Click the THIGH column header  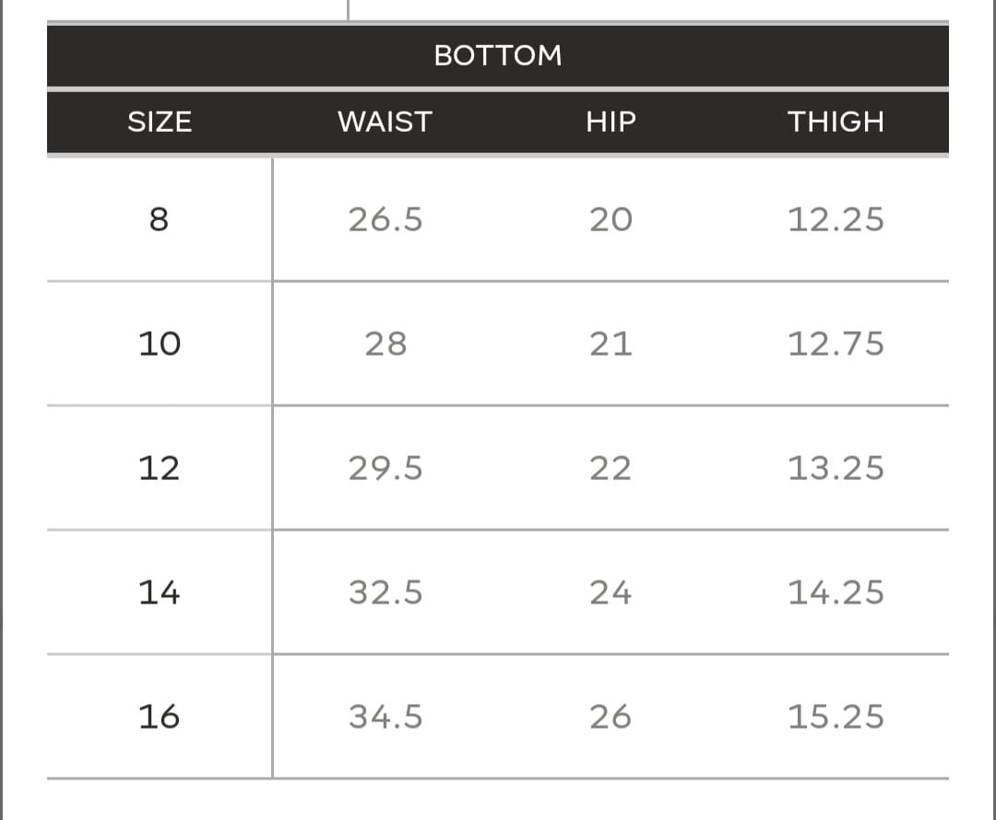click(x=836, y=122)
